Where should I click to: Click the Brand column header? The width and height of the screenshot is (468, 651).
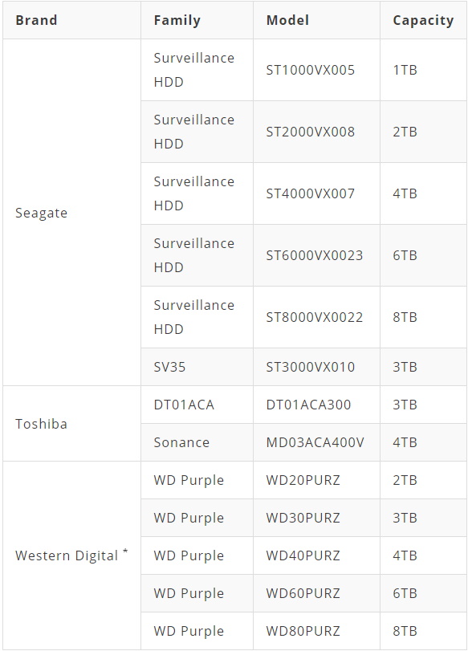pyautogui.click(x=36, y=20)
